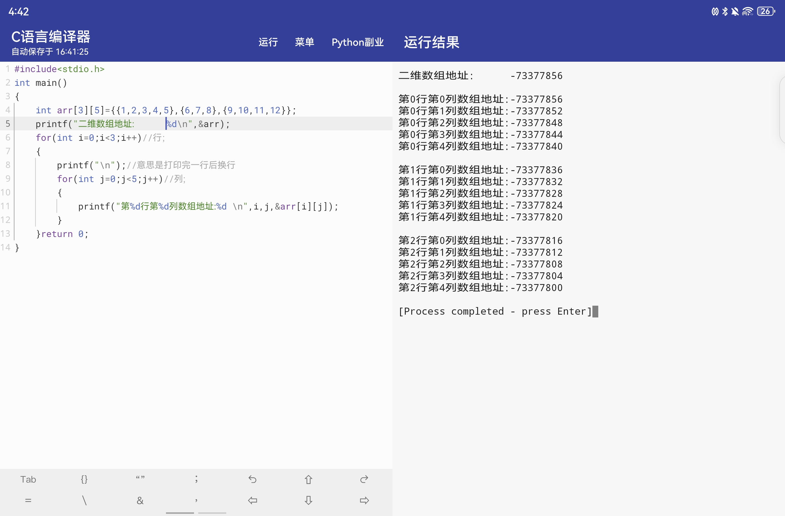
Task: Click the Process completed prompt in output
Action: (x=495, y=311)
